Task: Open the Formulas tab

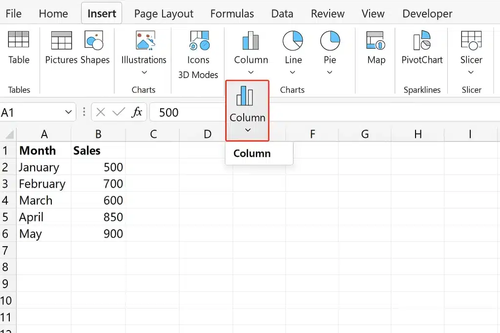Action: [x=232, y=14]
